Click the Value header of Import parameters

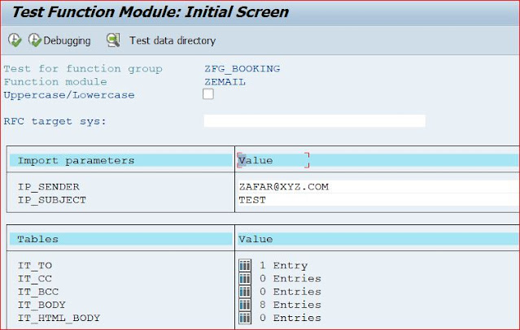tap(378, 160)
